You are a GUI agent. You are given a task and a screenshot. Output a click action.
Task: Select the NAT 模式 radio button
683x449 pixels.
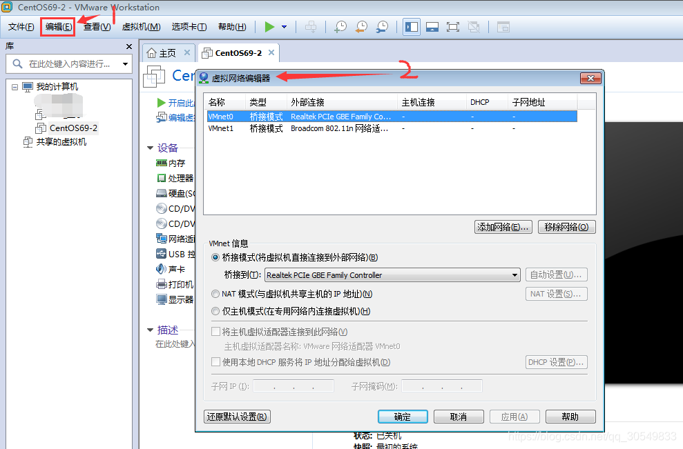click(x=215, y=294)
